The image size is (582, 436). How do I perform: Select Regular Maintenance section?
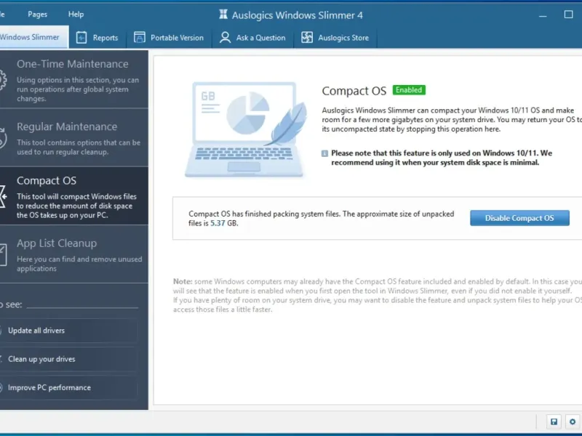pos(74,137)
